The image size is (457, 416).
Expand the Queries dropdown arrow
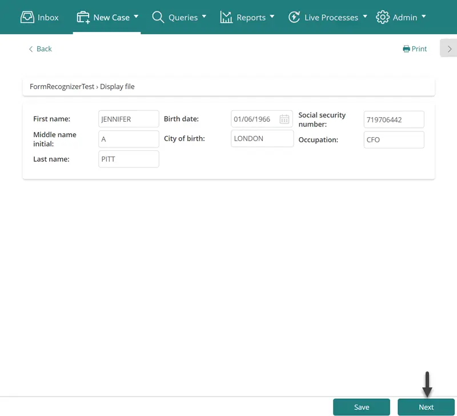coord(204,17)
